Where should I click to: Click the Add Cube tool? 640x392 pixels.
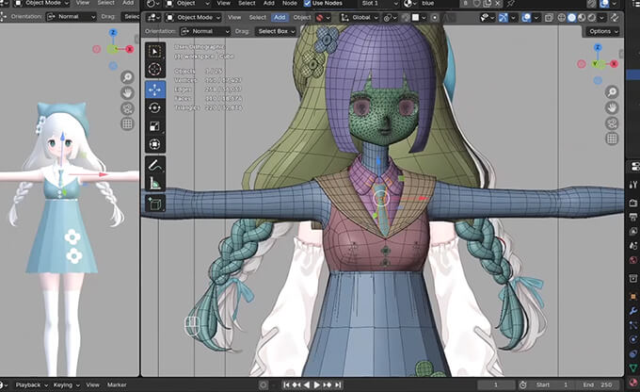pyautogui.click(x=154, y=204)
